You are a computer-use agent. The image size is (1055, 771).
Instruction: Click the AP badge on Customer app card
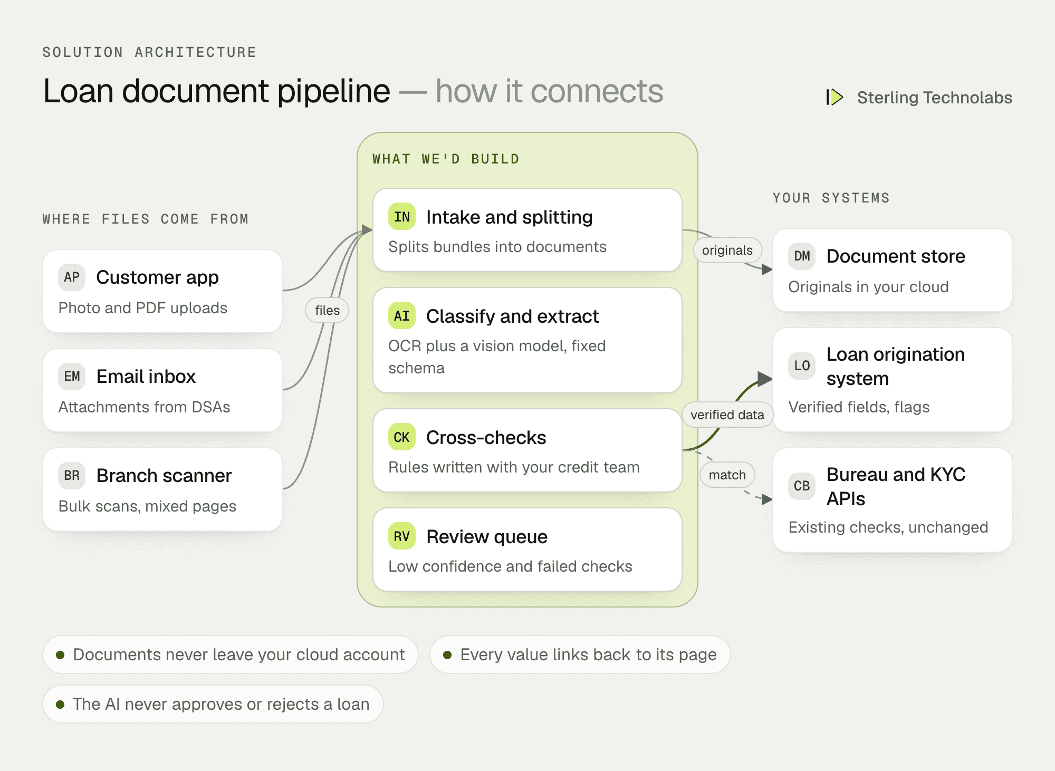click(72, 277)
